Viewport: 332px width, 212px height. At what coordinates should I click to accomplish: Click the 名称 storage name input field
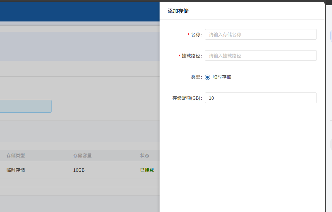(260, 34)
